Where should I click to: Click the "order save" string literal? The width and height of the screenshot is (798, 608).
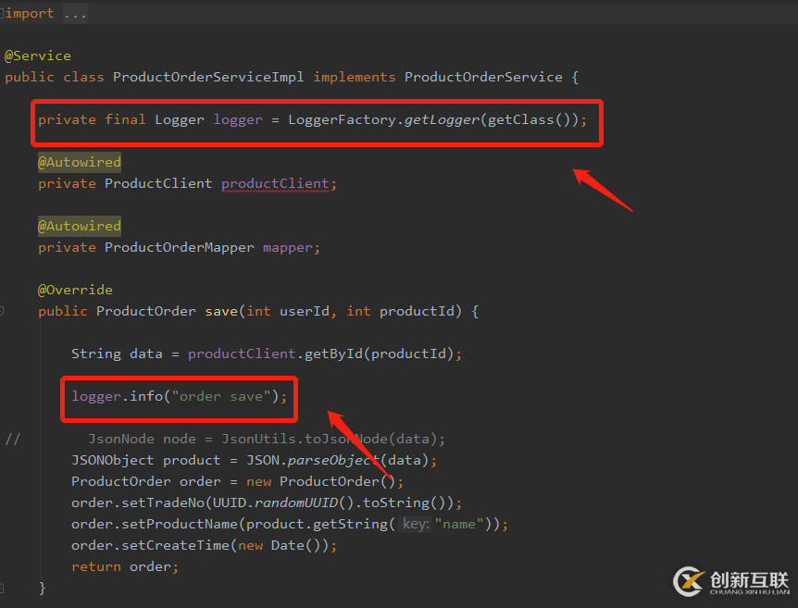[222, 396]
